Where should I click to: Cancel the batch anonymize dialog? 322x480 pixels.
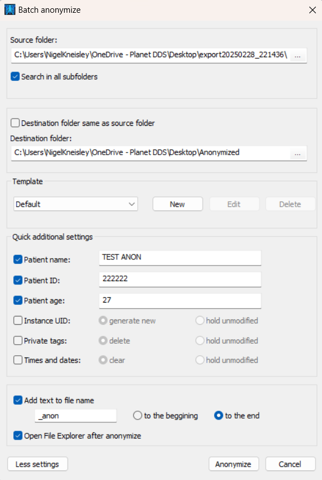pos(290,464)
